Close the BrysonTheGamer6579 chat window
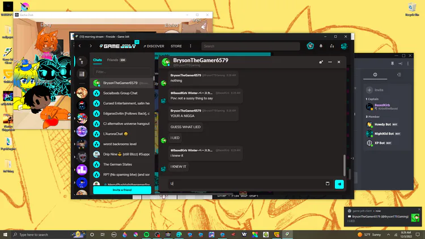Viewport: 425px width, 239px height. coord(339,62)
